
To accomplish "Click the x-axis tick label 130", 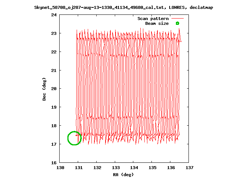I will point(60,168).
